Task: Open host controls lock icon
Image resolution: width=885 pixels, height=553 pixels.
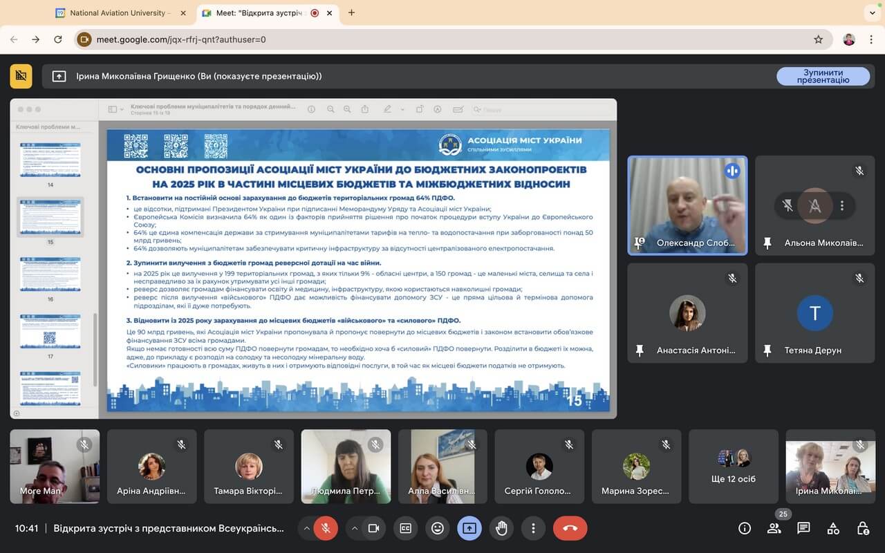Action: pos(862,528)
